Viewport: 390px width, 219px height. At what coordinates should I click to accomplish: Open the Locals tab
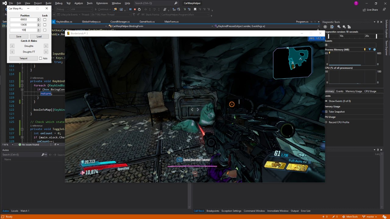coord(15,211)
